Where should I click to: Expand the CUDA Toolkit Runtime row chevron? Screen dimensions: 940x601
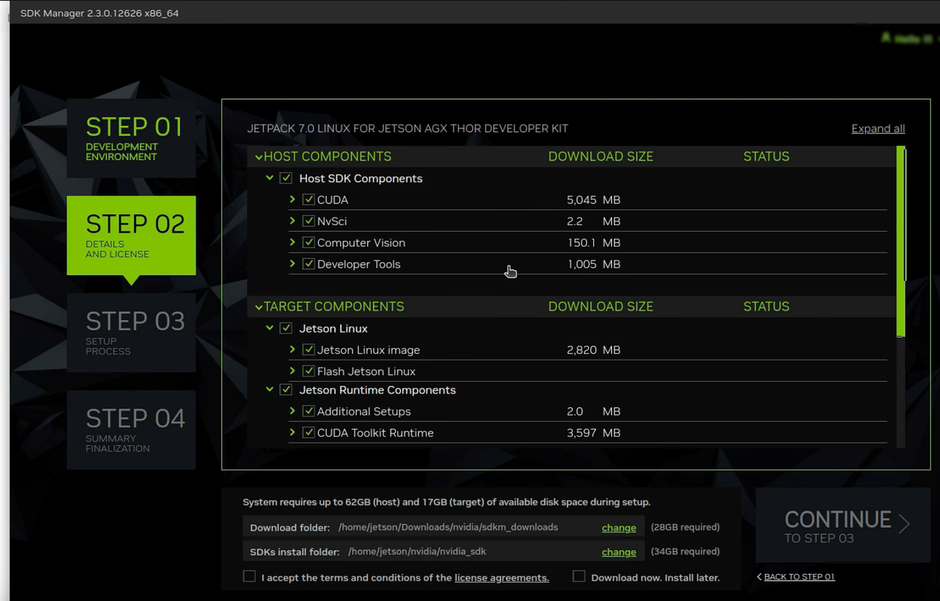(292, 432)
